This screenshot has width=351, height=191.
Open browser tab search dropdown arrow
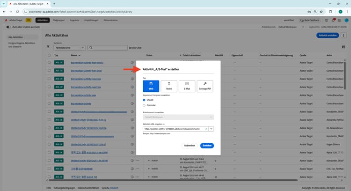pos(4,4)
